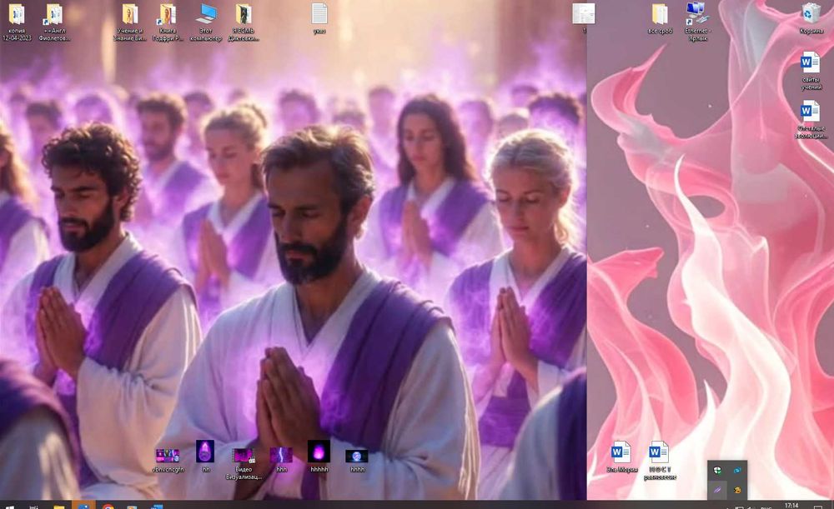Select the 'Этот компьютер' desktop icon
The image size is (834, 509).
205,14
